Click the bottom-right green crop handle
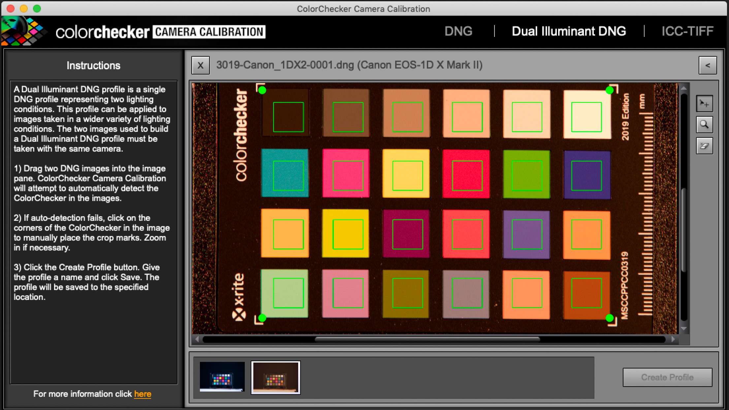This screenshot has height=410, width=729. coord(610,318)
